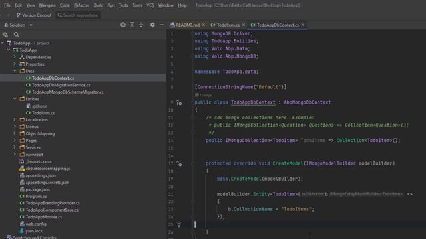Open the Edit menu
This screenshot has width=426, height=239.
pos(19,5)
